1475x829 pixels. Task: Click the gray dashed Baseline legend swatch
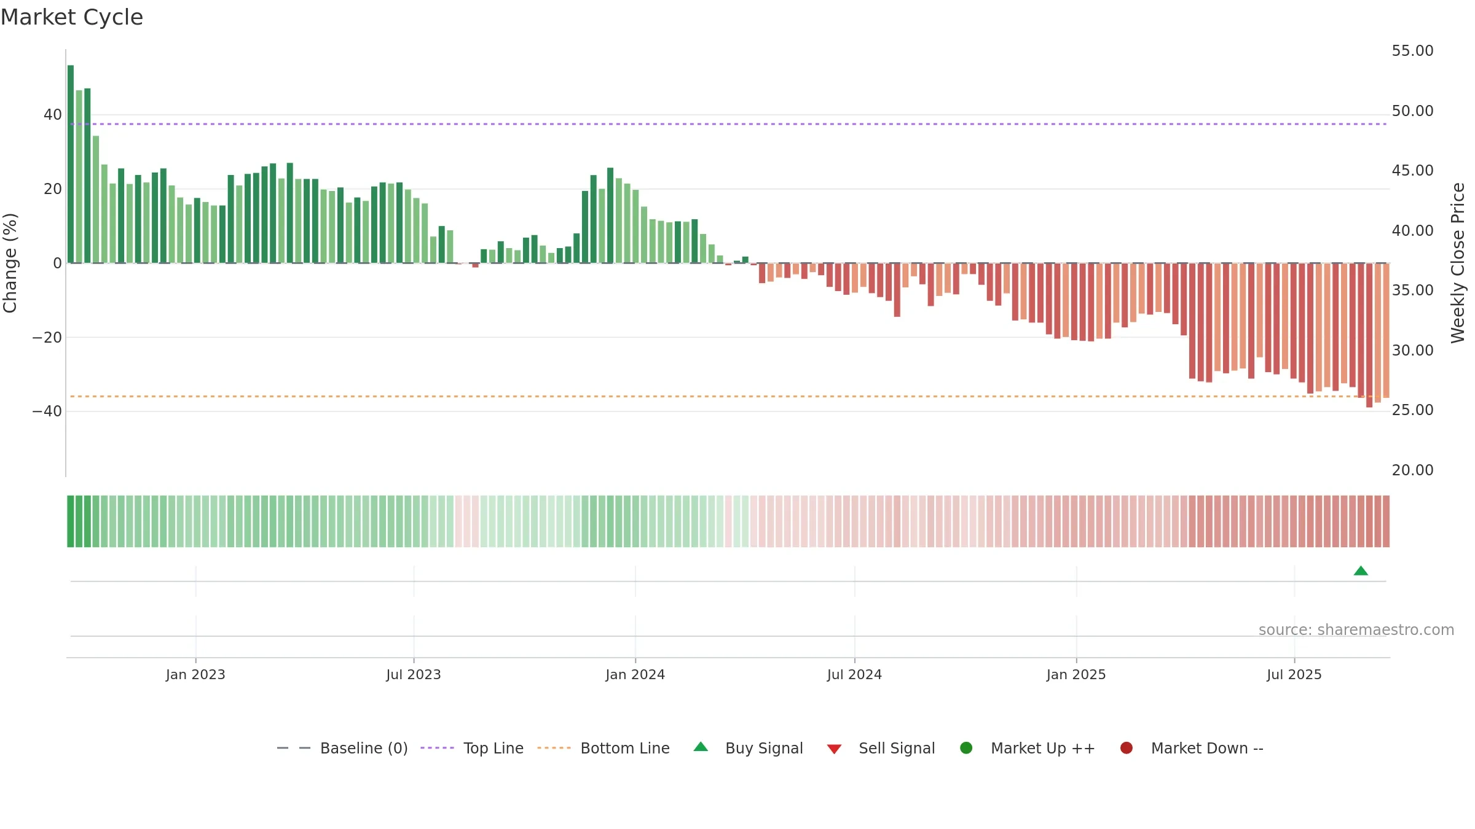[294, 748]
